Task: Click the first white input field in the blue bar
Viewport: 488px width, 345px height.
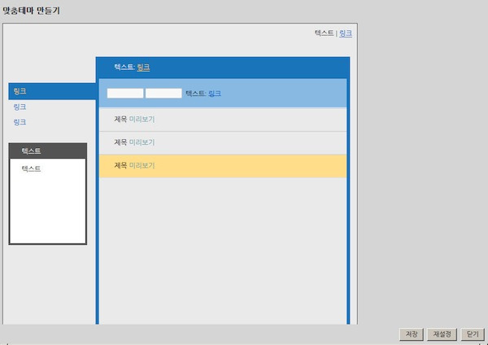Action: (x=125, y=93)
